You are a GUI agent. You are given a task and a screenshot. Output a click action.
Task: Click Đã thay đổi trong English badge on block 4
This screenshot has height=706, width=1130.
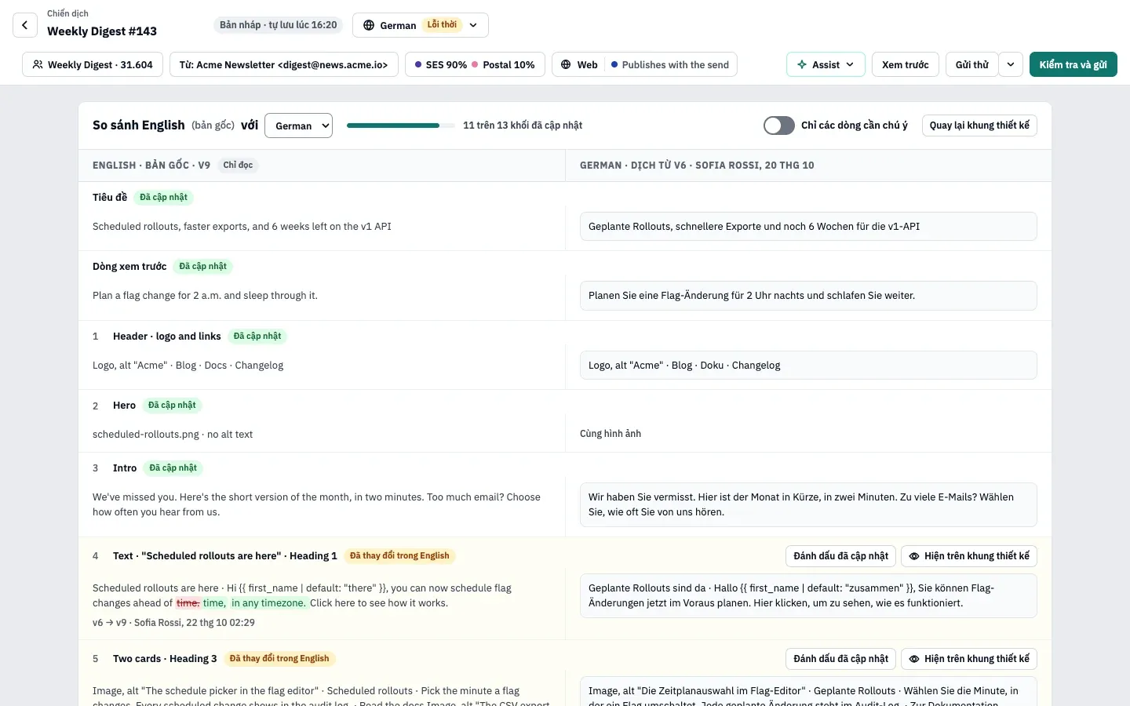399,556
